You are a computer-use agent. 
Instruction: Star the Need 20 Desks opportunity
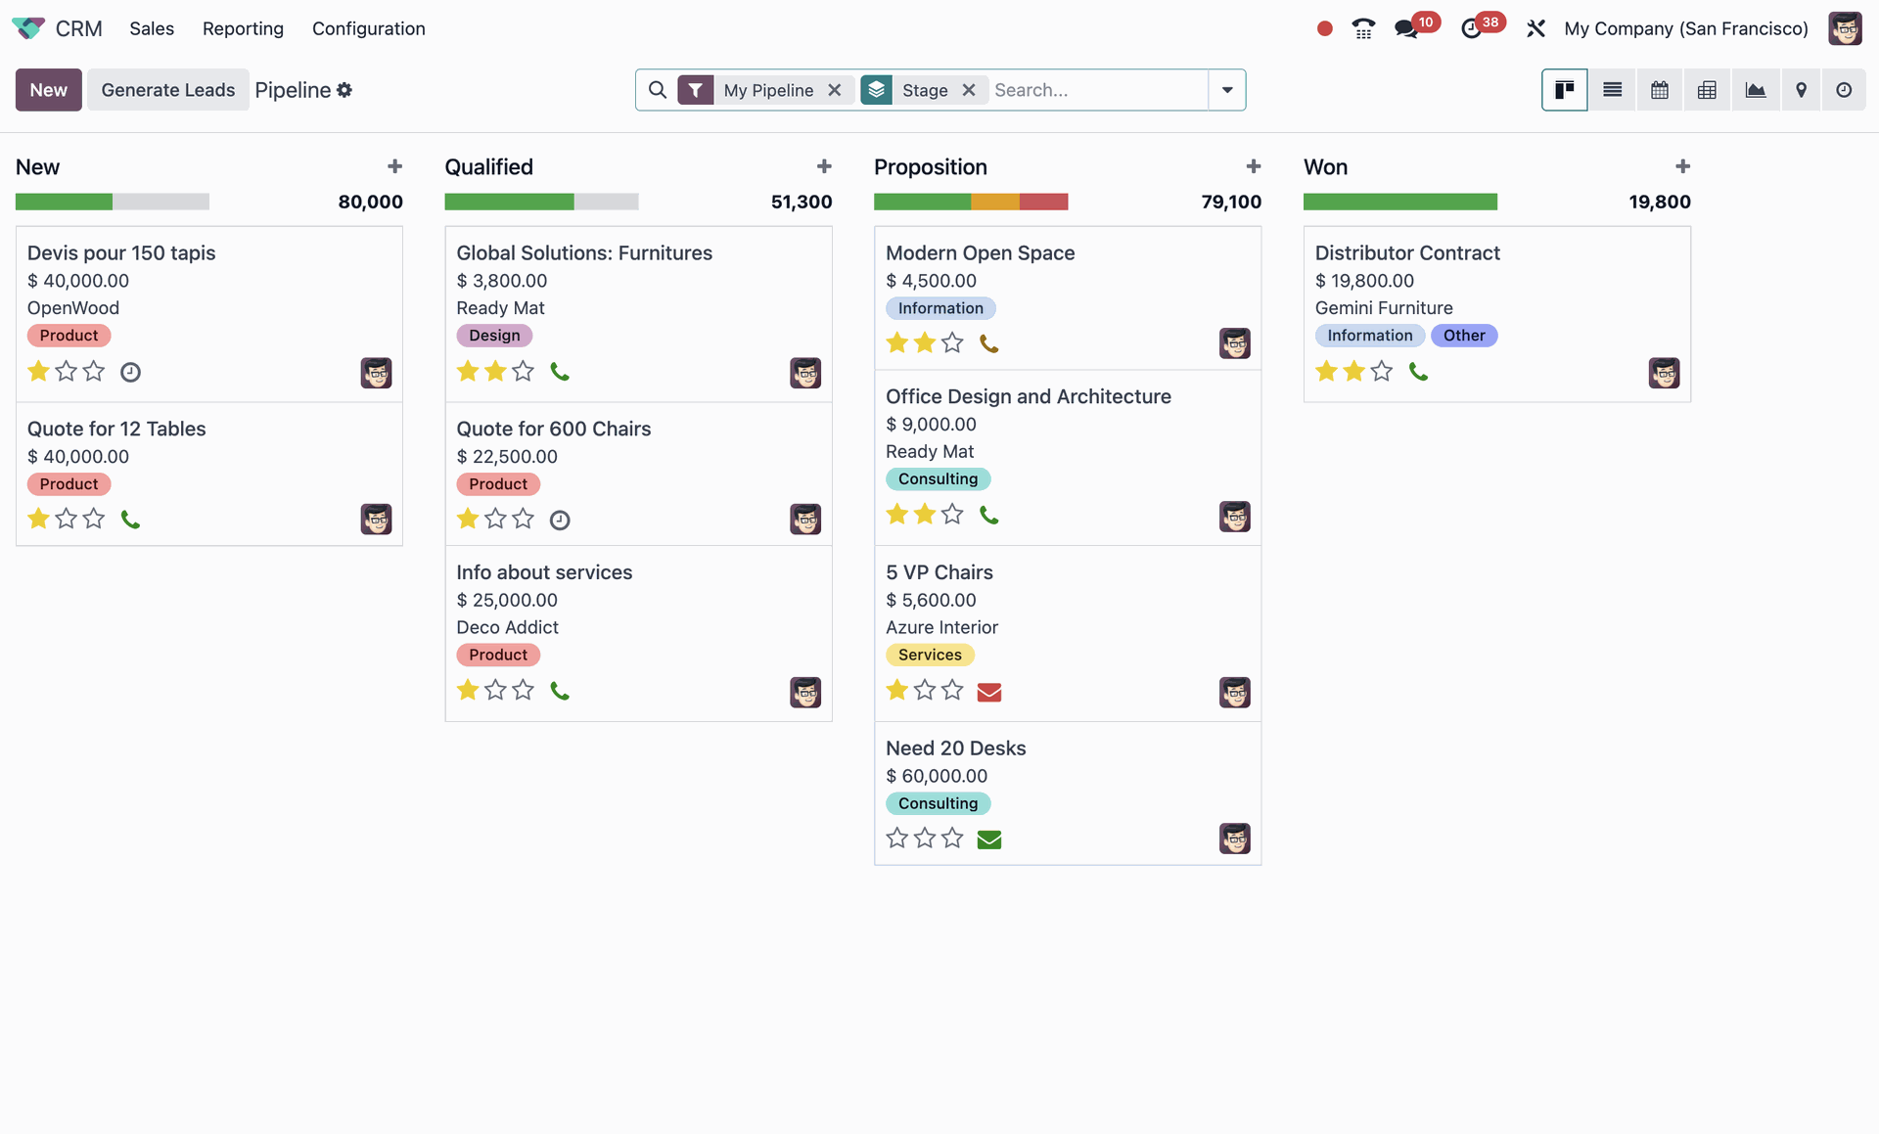(x=896, y=838)
